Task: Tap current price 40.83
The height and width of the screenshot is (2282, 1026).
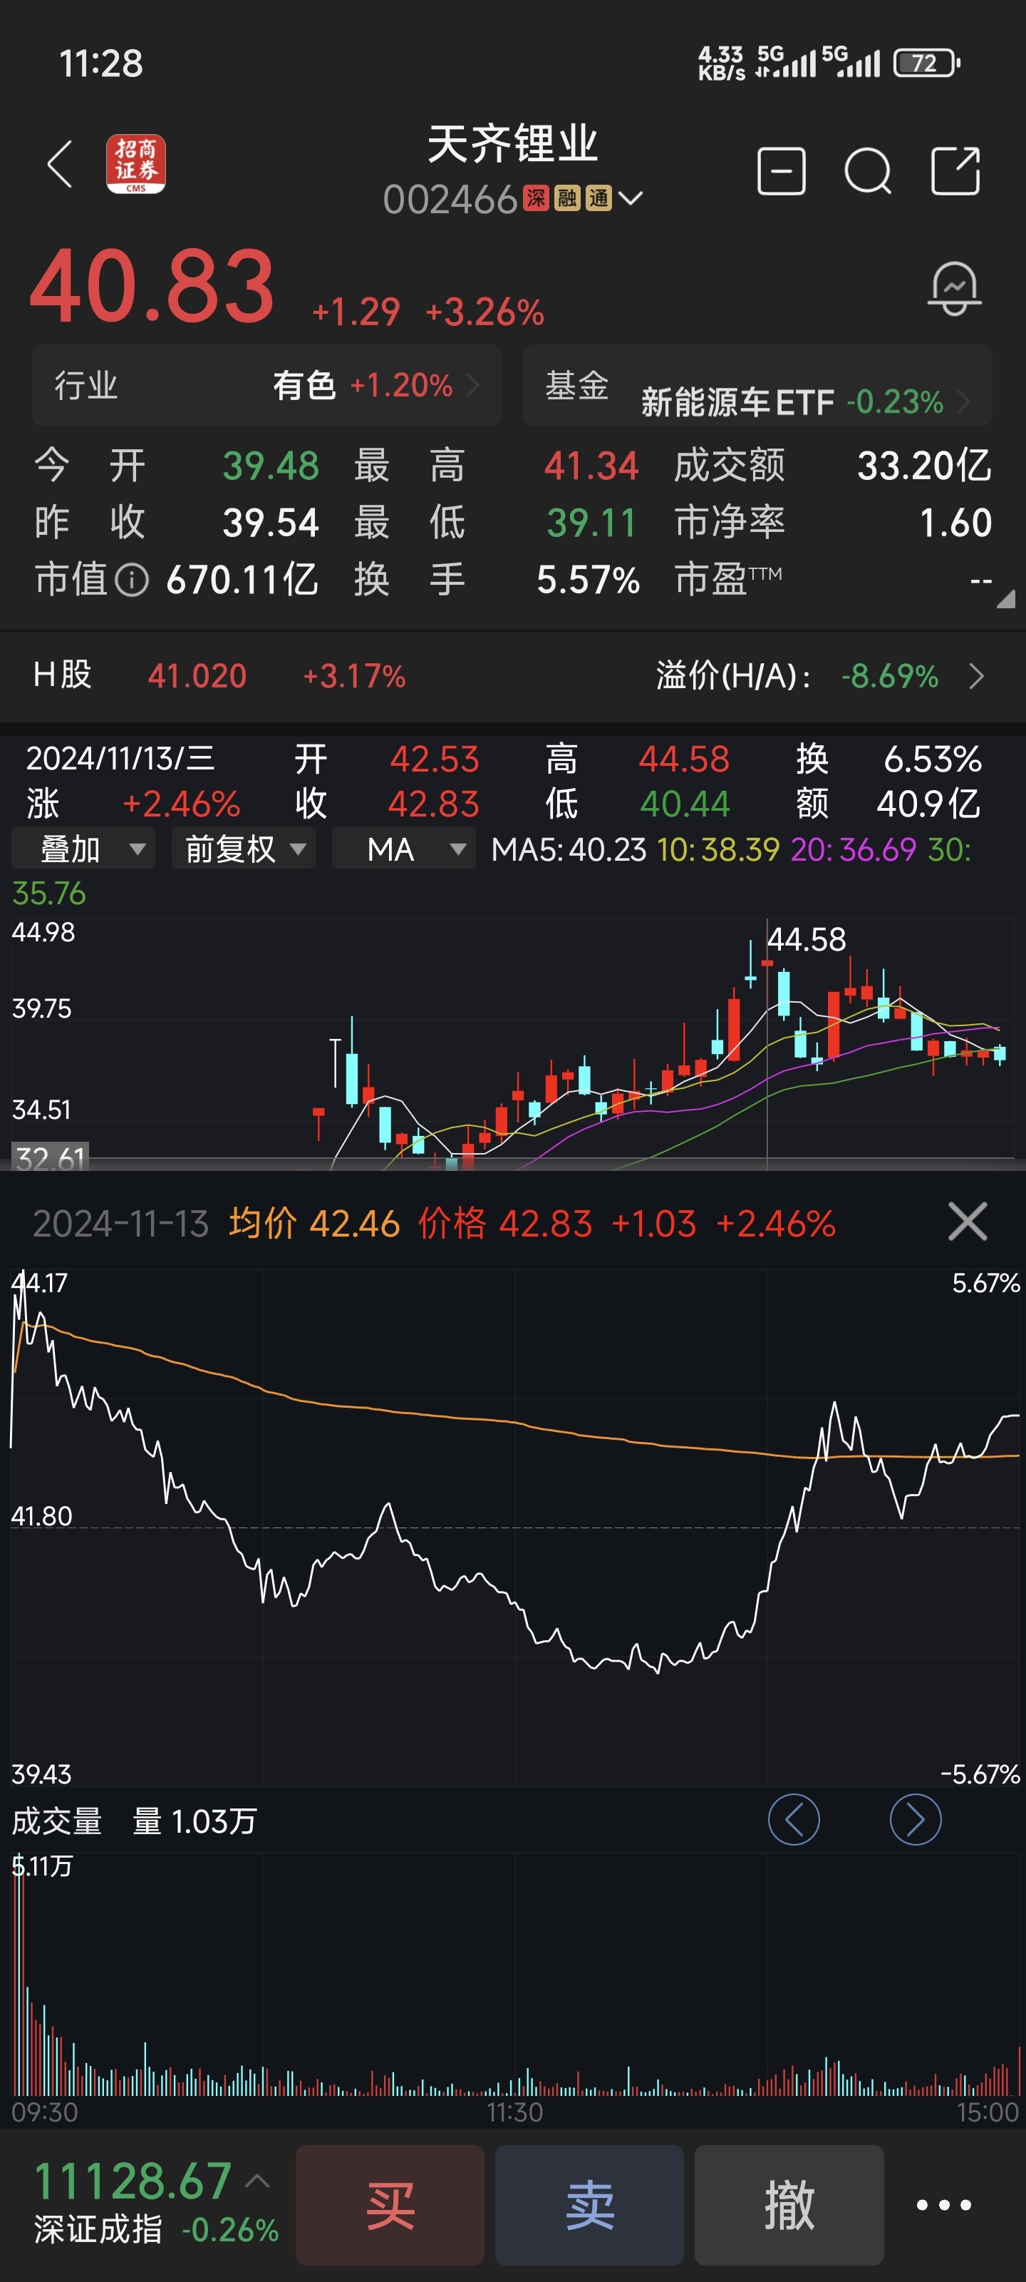Action: 152,286
